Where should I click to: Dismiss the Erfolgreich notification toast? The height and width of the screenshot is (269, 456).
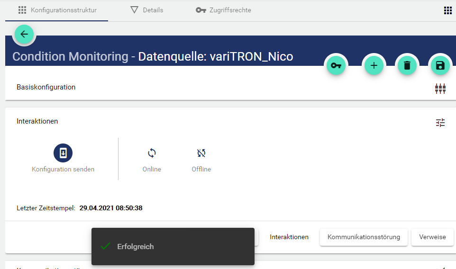tap(173, 247)
